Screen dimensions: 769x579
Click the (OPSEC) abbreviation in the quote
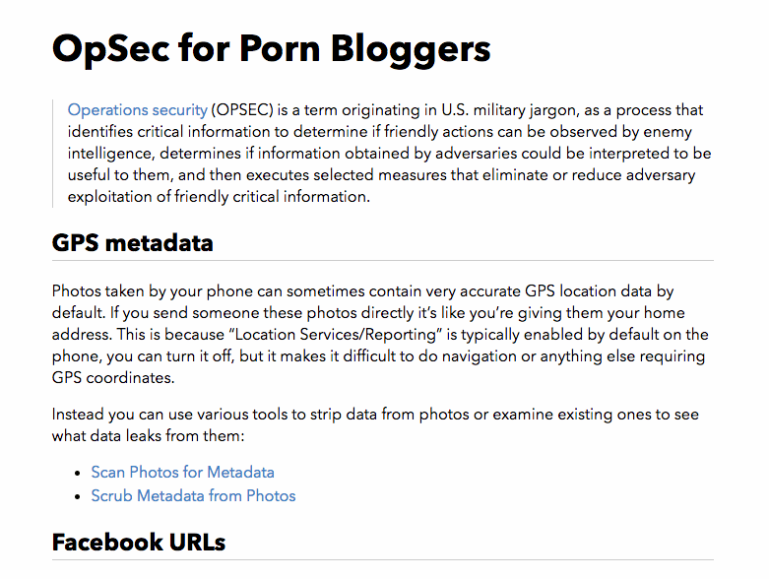coord(242,110)
